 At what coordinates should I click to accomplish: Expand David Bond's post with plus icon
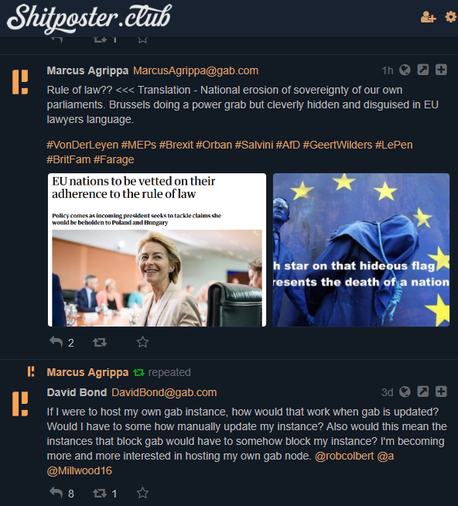(x=441, y=391)
